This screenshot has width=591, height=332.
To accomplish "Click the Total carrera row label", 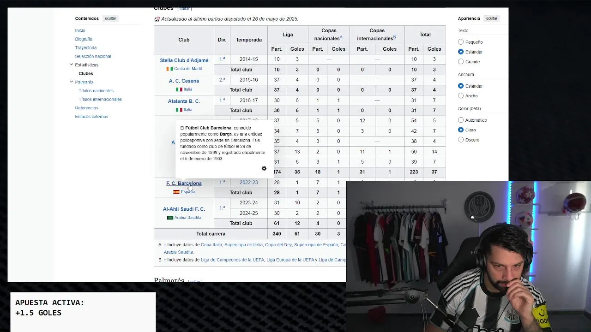I will [x=211, y=234].
